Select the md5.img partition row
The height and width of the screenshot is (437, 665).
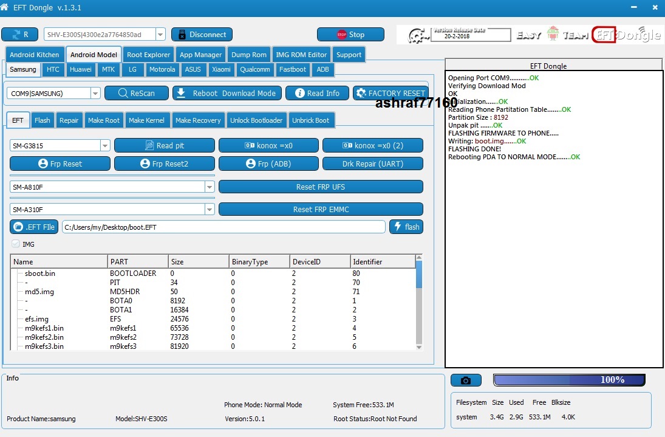coord(213,292)
